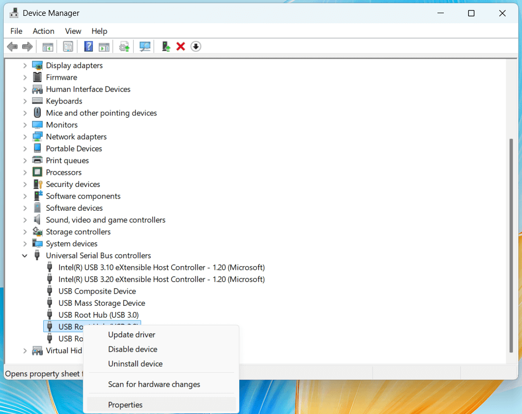
Task: Click the Show/Hide Console Tree toolbar icon
Action: [x=47, y=46]
